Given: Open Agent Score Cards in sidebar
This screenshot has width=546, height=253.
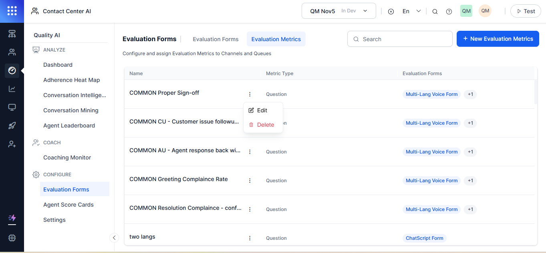Looking at the screenshot, I should coord(69,205).
